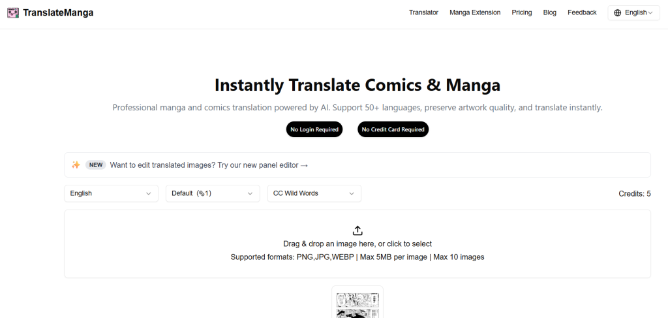Expand the CC Wild Words font dropdown
This screenshot has width=668, height=318.
314,193
